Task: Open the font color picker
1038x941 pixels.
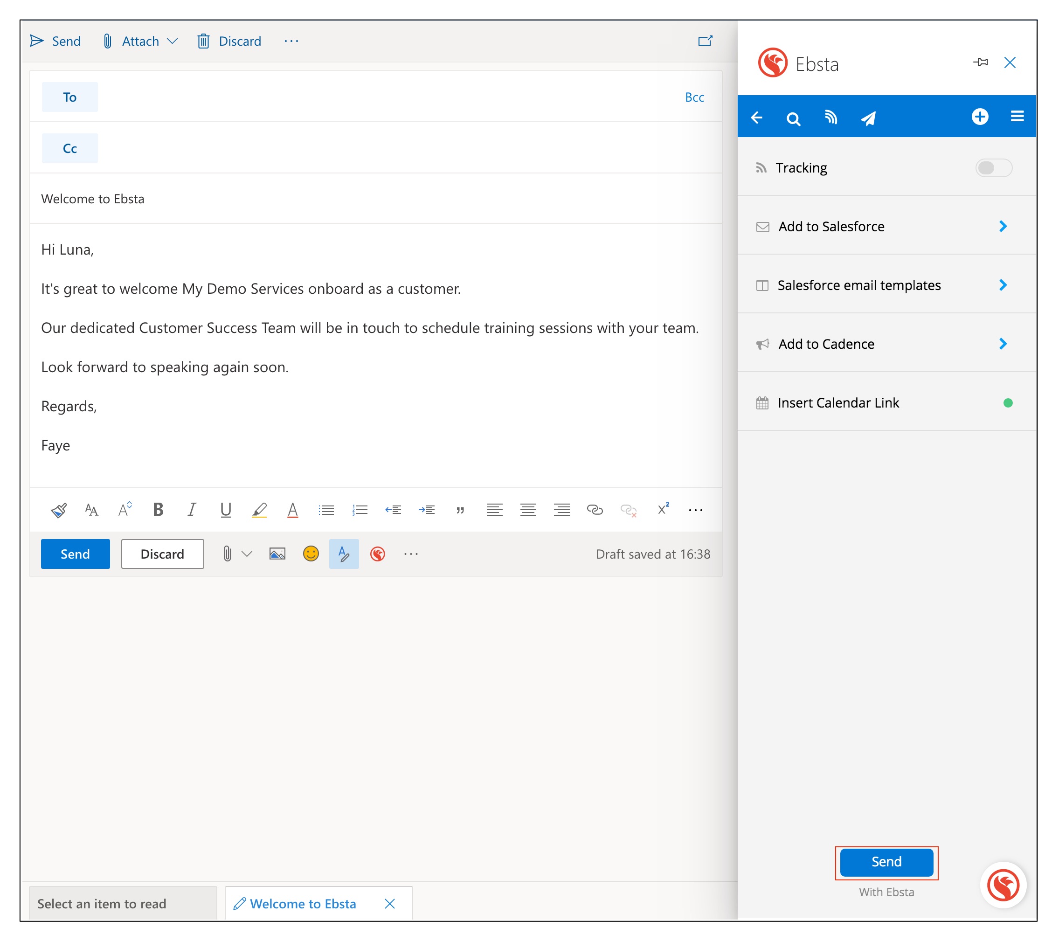Action: (x=292, y=510)
